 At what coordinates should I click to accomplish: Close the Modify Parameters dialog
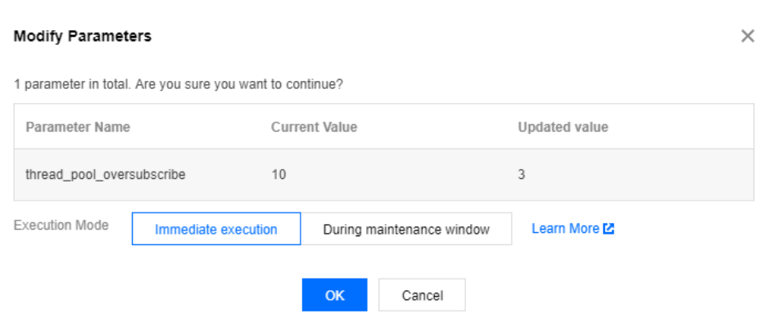(747, 37)
